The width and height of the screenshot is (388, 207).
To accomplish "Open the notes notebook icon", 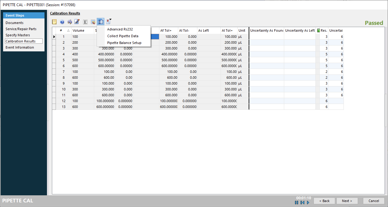I will point(54,22).
